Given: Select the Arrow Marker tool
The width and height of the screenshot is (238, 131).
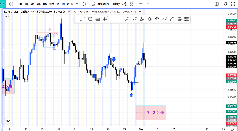Looking at the screenshot, I should (x=127, y=19).
